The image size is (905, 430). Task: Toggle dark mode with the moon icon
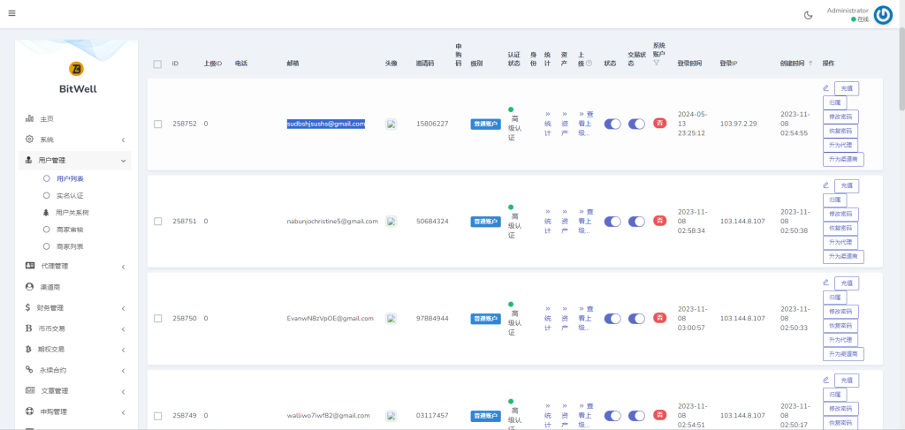pyautogui.click(x=808, y=15)
